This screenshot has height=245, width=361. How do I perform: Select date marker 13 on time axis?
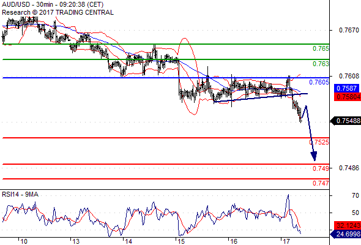(76, 241)
